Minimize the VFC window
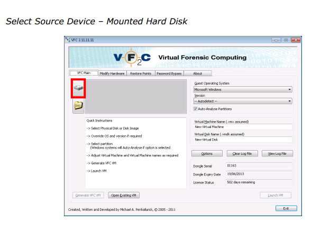This screenshot has height=232, width=321. click(x=276, y=40)
